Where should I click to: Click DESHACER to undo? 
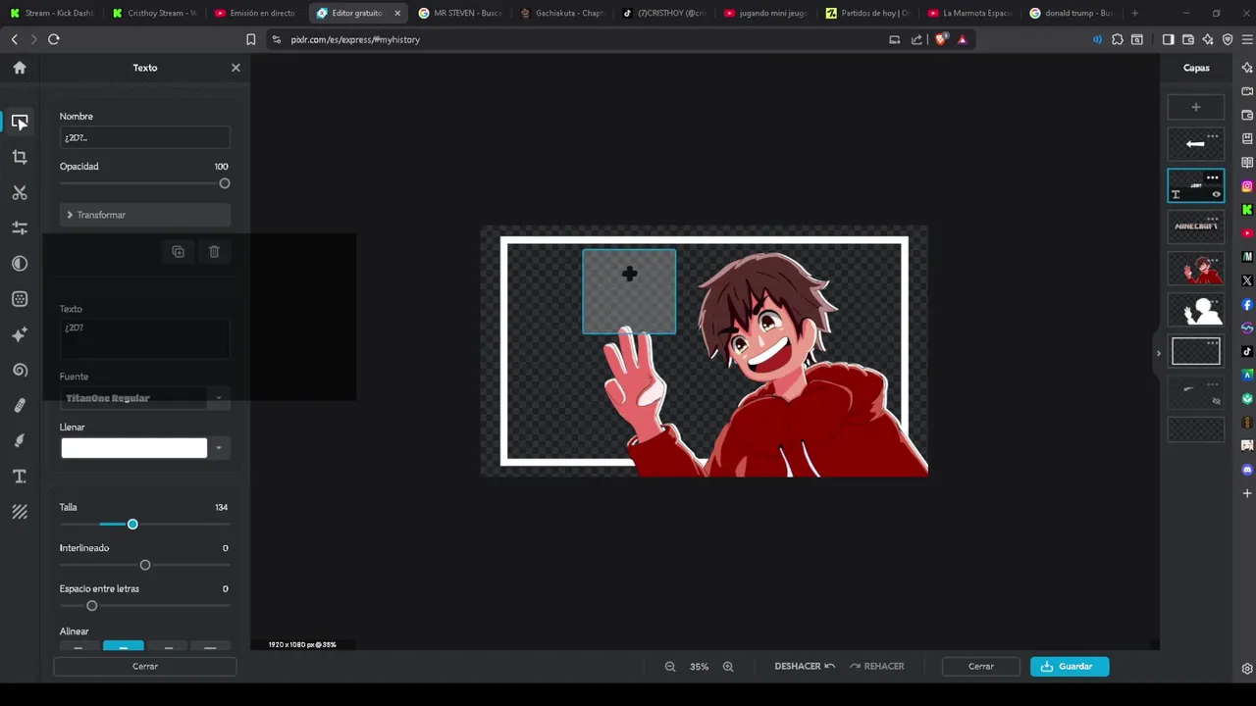point(805,667)
